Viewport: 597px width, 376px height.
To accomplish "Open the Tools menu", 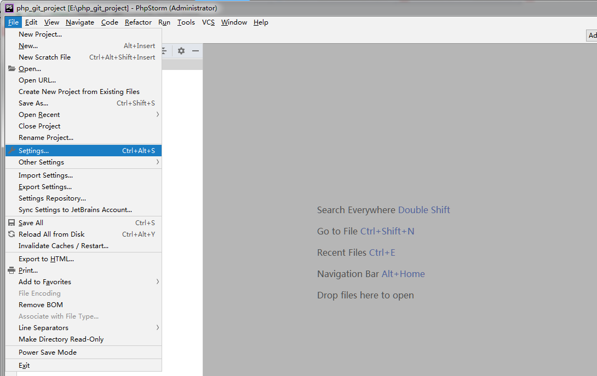I will [186, 22].
